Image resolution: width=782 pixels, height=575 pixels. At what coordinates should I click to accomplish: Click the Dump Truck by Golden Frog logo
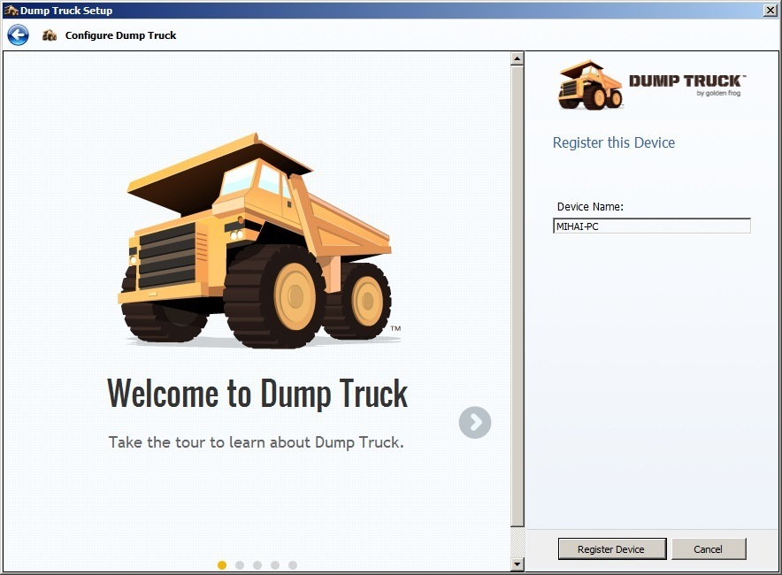tap(652, 85)
